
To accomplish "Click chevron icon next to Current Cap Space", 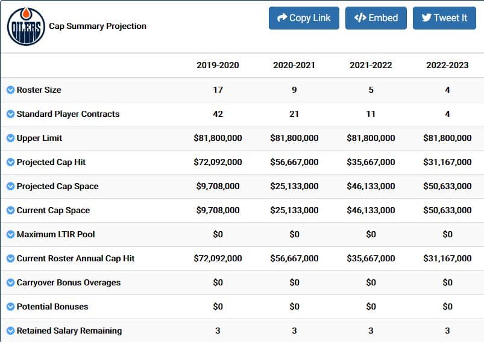I will pos(10,210).
